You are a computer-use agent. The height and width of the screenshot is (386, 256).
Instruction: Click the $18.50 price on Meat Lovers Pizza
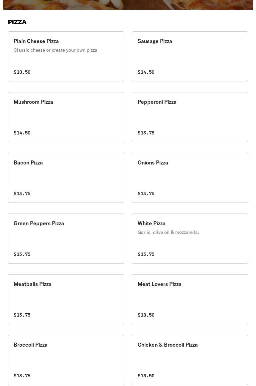146,315
